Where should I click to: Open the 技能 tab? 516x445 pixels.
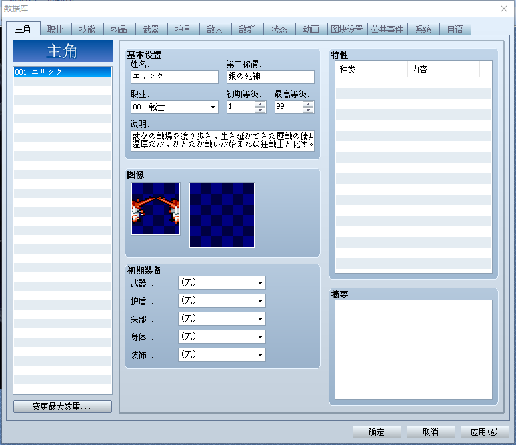click(87, 29)
